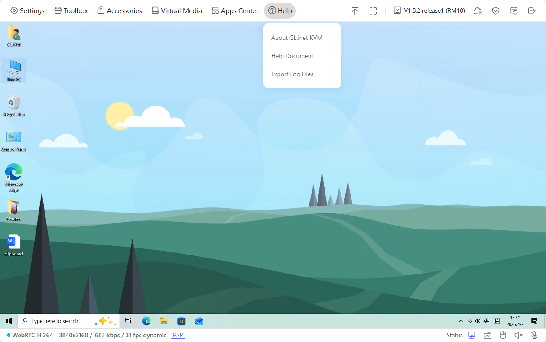Click the fullscreen icon in top toolbar
The image size is (546, 342).
pos(373,11)
